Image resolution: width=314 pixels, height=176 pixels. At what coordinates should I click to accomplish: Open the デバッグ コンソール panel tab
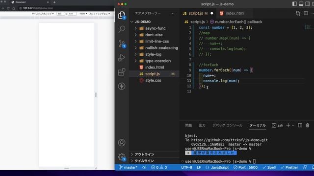(x=227, y=125)
